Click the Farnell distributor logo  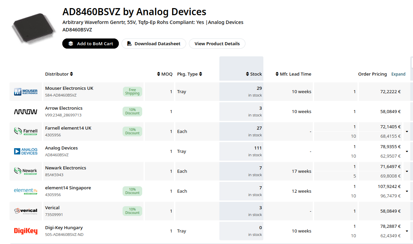click(x=26, y=131)
